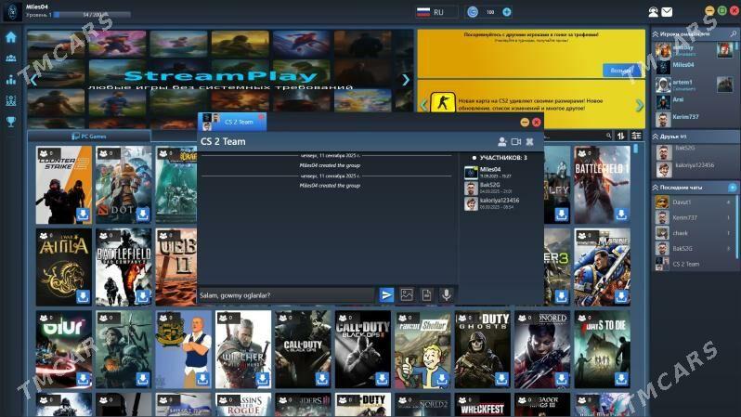This screenshot has width=741, height=417.
Task: Toggle the game list sort order
Action: pos(621,136)
